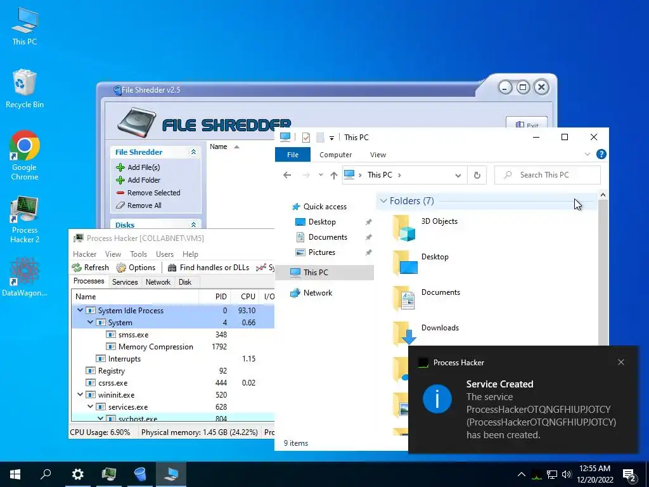The width and height of the screenshot is (649, 487).
Task: Click the Search This PC field
Action: (548, 175)
